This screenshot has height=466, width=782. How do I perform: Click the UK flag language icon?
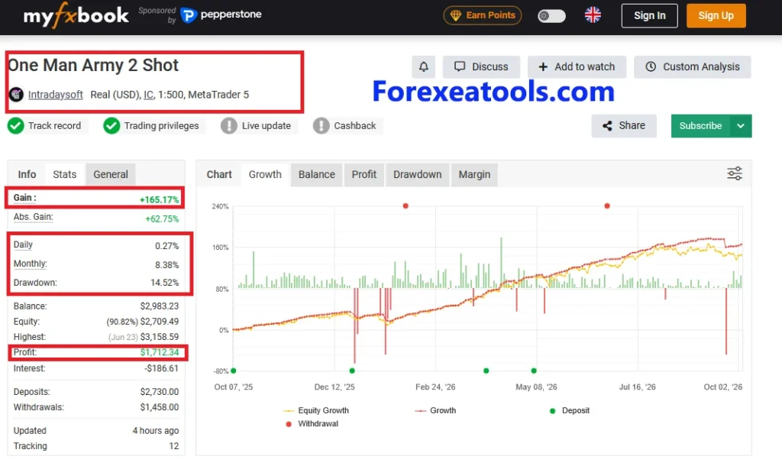point(593,15)
